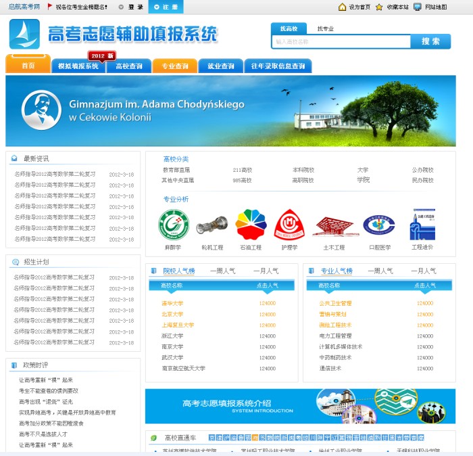Image resolution: width=473 pixels, height=456 pixels.
Task: Click the star icon for 收藏本站
Action: [x=379, y=7]
